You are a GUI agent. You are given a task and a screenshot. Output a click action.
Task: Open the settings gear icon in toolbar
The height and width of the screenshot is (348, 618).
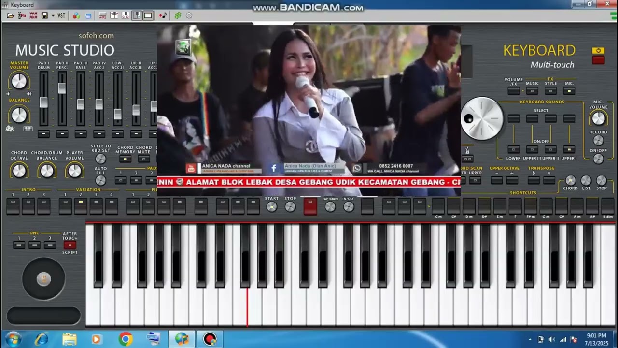(x=189, y=15)
